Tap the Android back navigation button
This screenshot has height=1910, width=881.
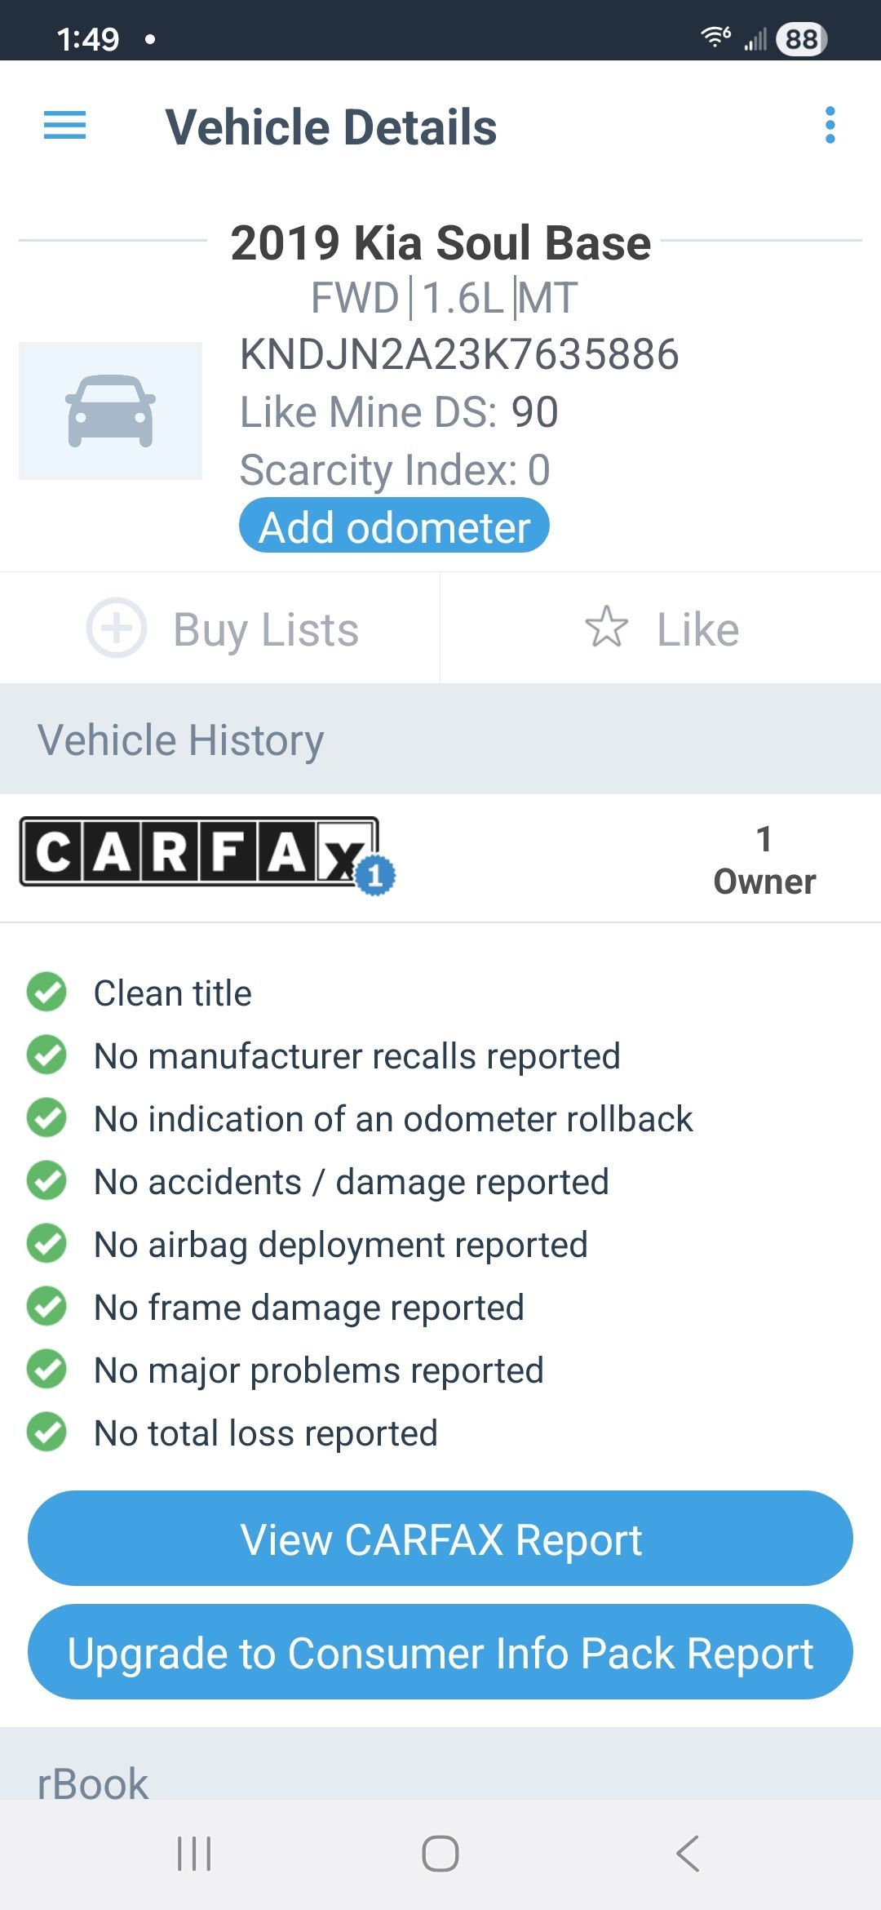pyautogui.click(x=688, y=1853)
